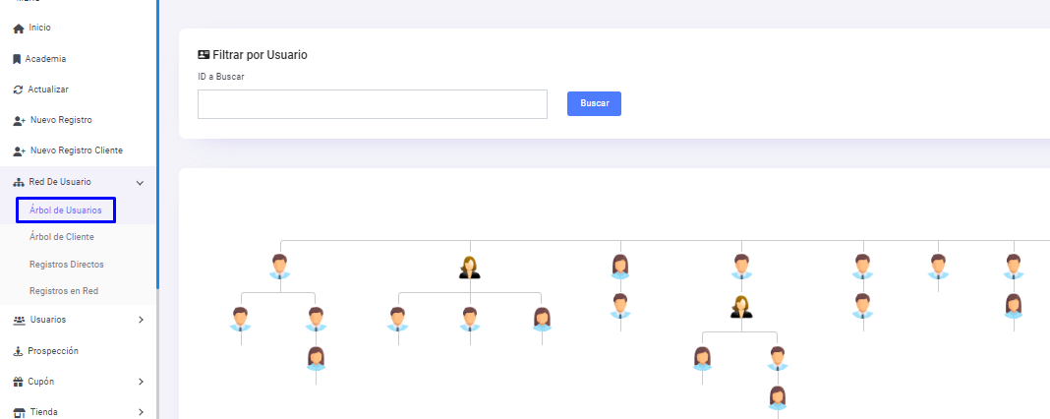Click the Usuarios group icon
The image size is (1050, 419).
tap(19, 320)
